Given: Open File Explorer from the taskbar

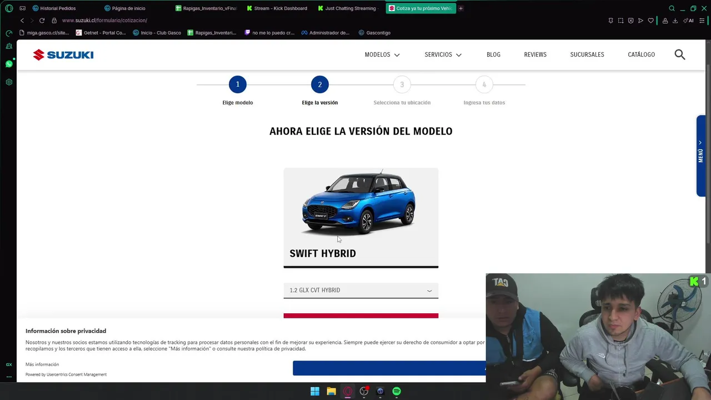Looking at the screenshot, I should 331,391.
